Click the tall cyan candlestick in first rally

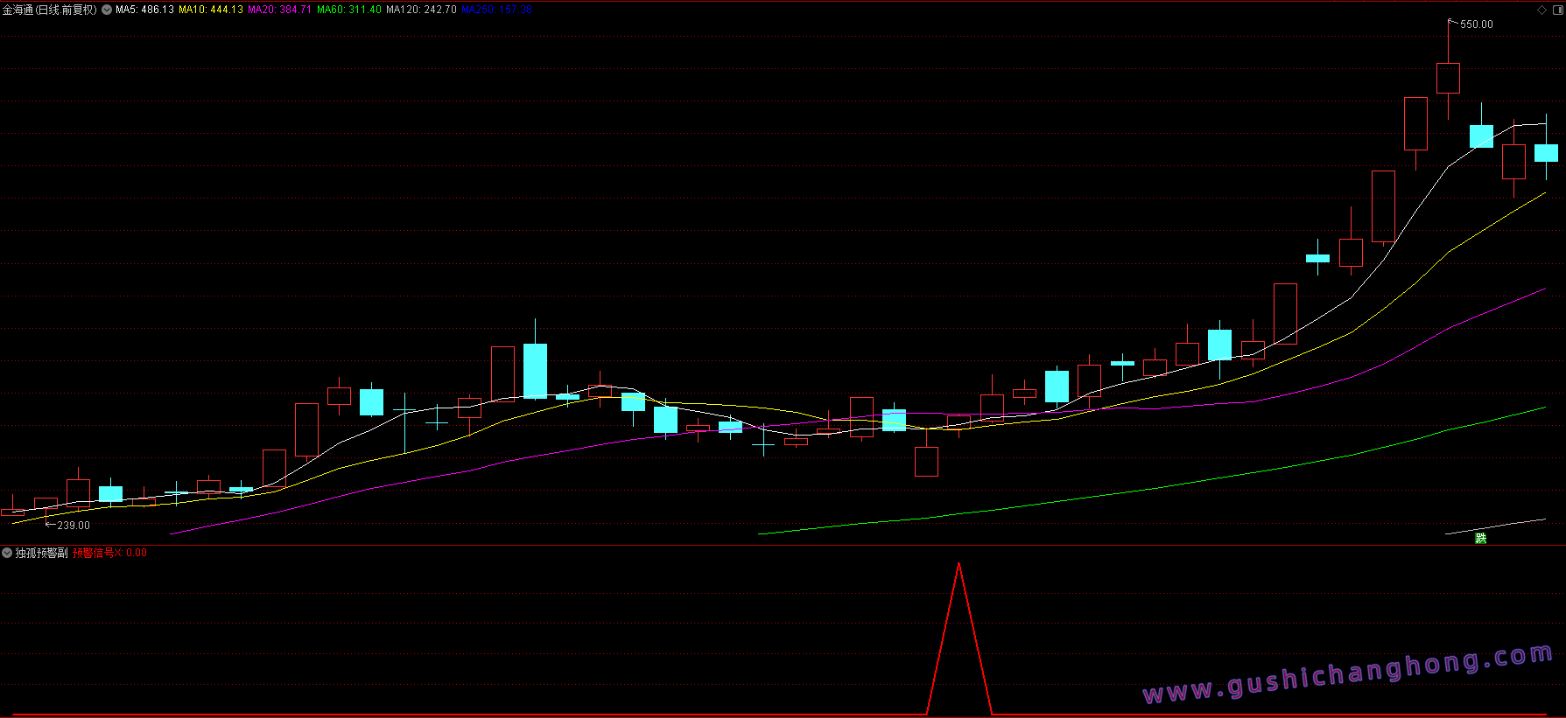[535, 371]
